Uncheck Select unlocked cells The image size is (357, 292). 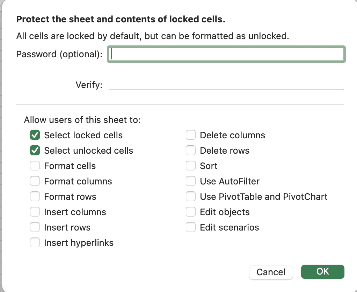click(35, 150)
